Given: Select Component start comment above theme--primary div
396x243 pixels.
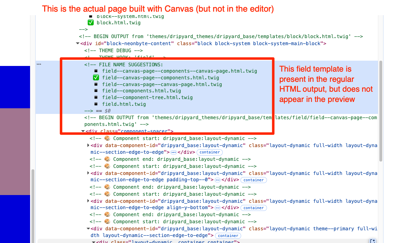Looking at the screenshot, I should 173,221.
